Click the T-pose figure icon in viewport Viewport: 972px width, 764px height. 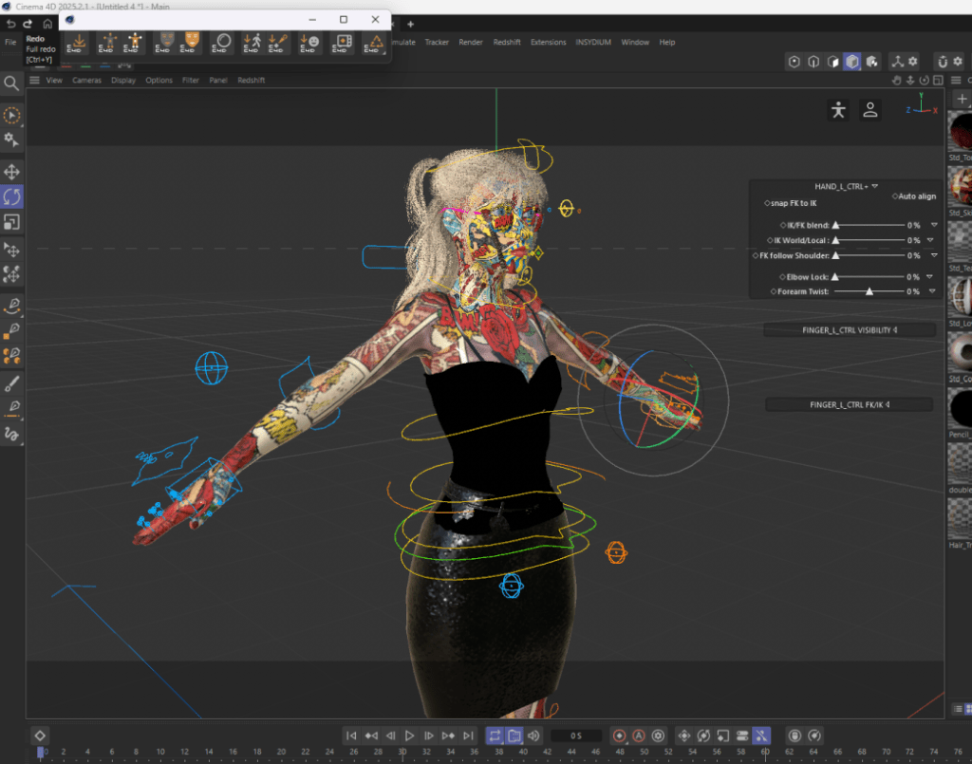click(x=837, y=110)
